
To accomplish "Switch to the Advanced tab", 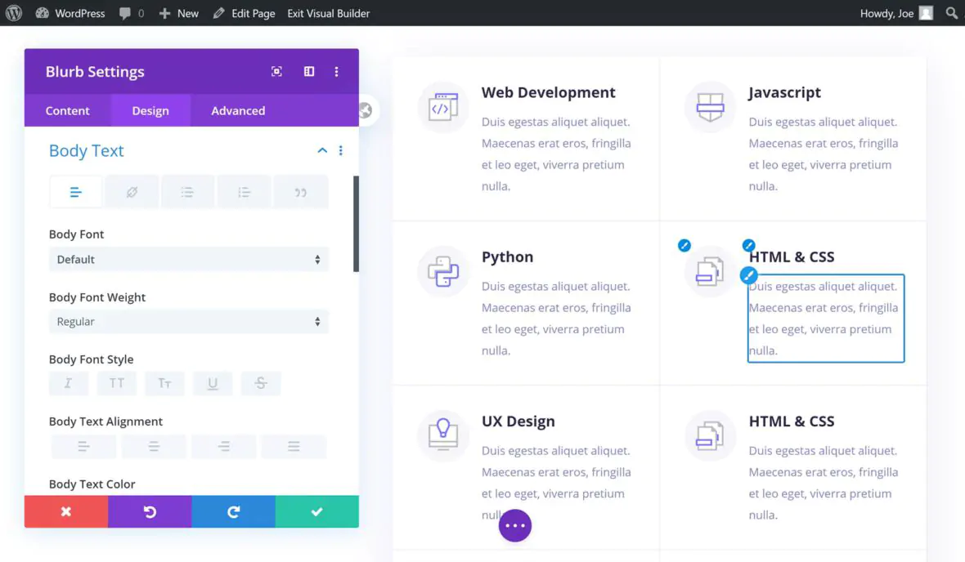I will tap(238, 111).
